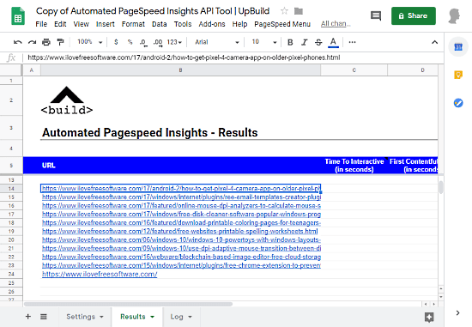Open the View menu
The image size is (472, 327).
coord(81,24)
